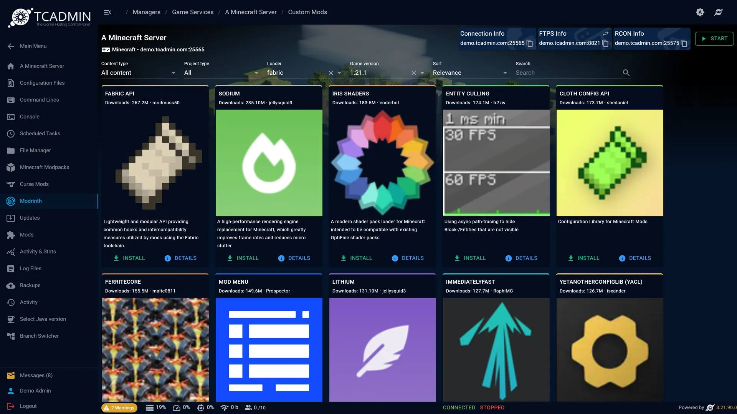Open Console in sidebar
Image resolution: width=737 pixels, height=414 pixels.
pos(49,117)
